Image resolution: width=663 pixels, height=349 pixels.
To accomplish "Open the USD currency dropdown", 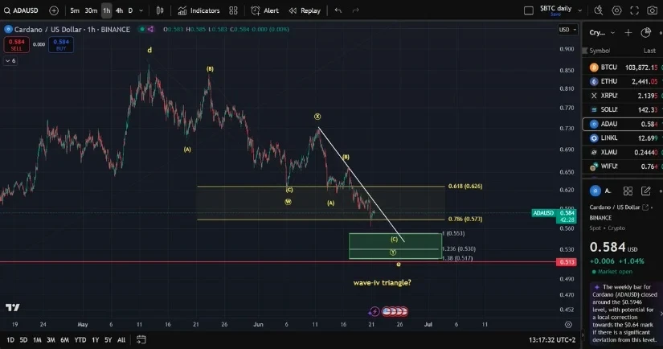I will (567, 30).
